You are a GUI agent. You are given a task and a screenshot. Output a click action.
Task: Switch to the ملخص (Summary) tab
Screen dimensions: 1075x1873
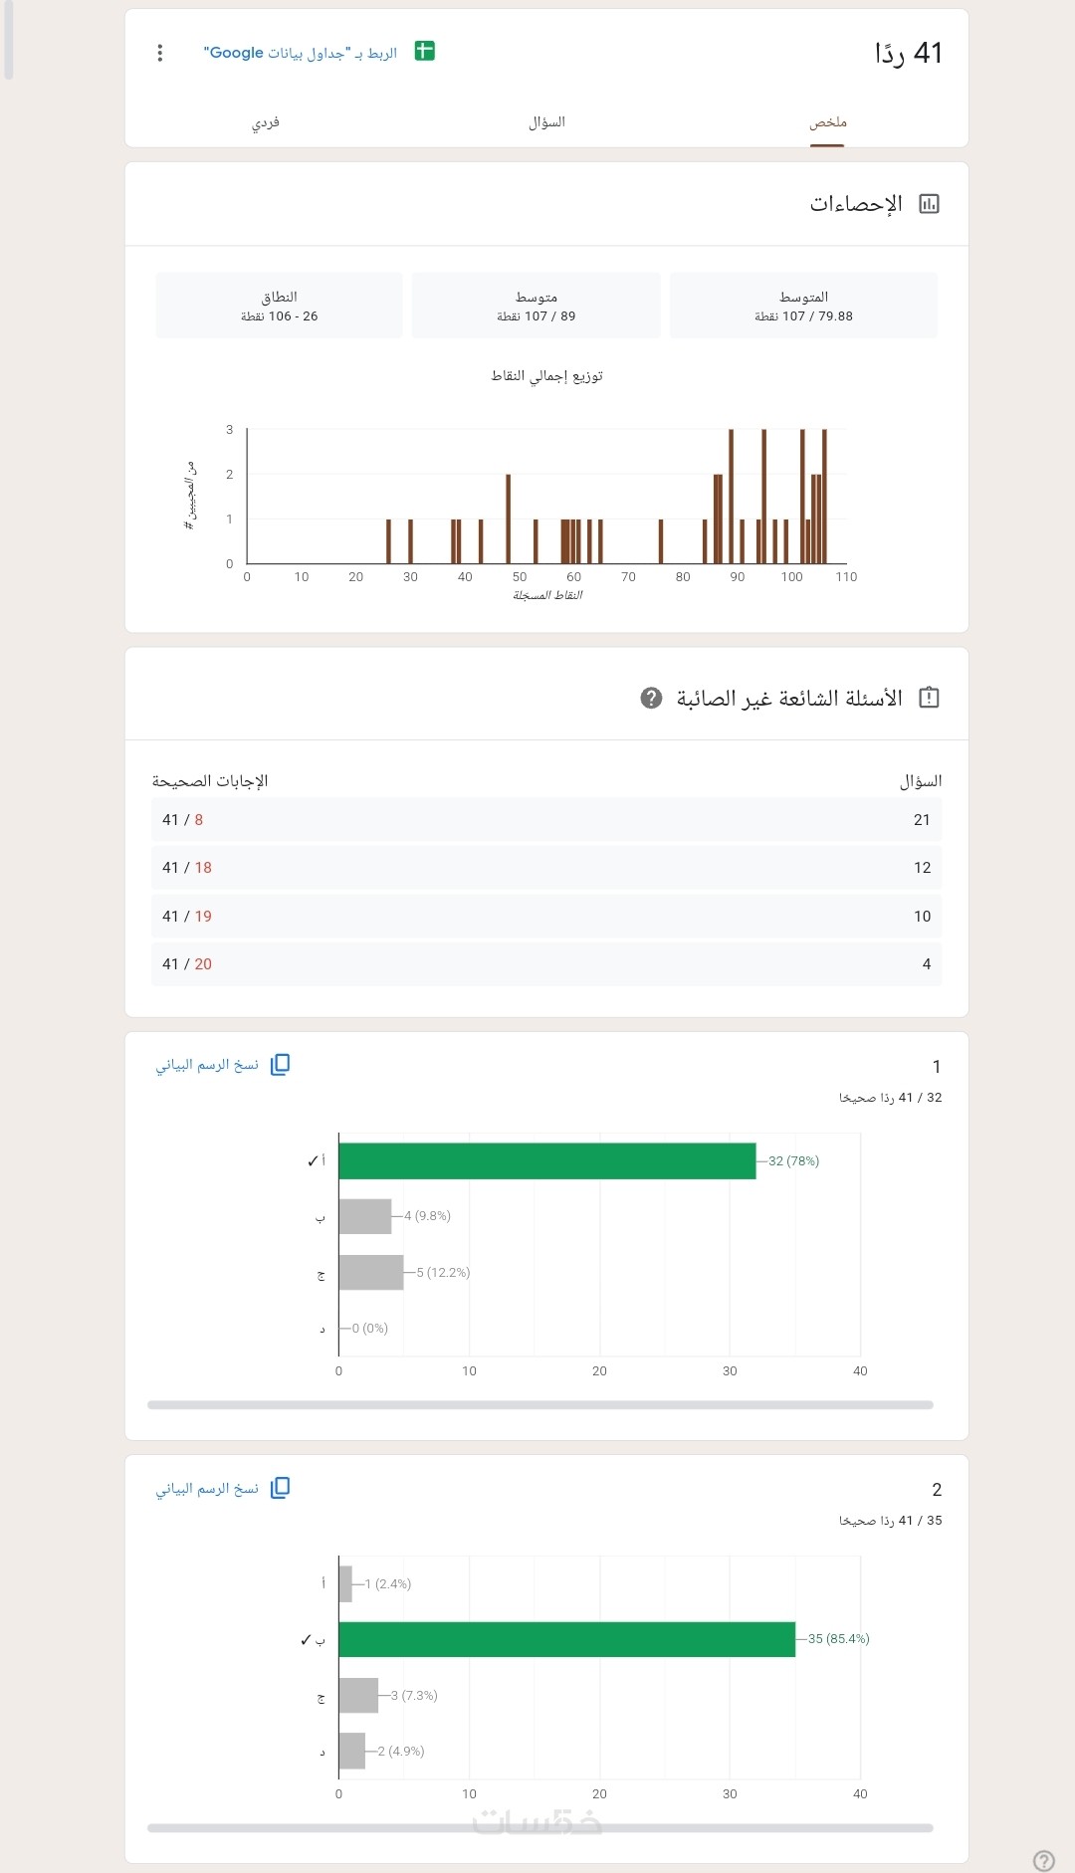pos(827,122)
